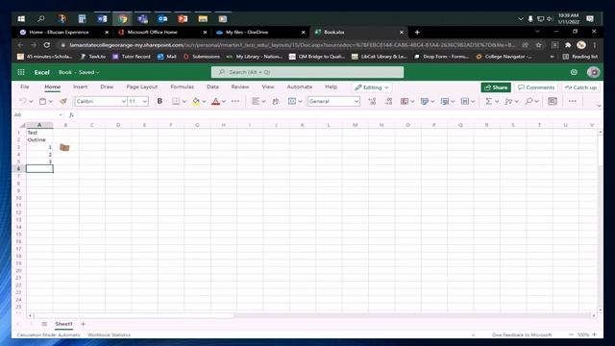
Task: Click the Windows Start button
Action: click(x=21, y=18)
